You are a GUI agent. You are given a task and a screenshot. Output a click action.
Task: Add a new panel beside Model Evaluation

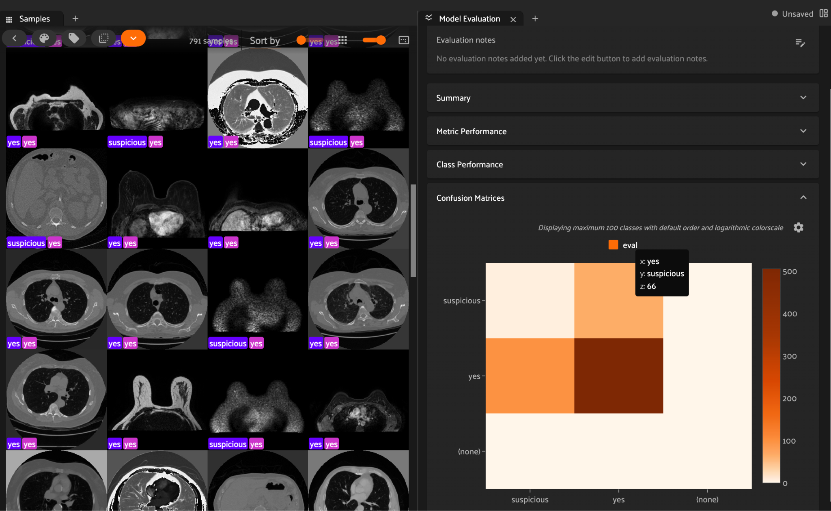[x=535, y=19]
